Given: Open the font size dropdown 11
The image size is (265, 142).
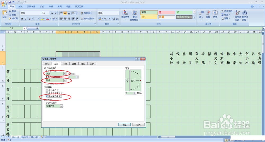Looking at the screenshot, I should pos(48,13).
